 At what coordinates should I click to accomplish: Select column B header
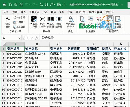pyautogui.click(x=37, y=44)
